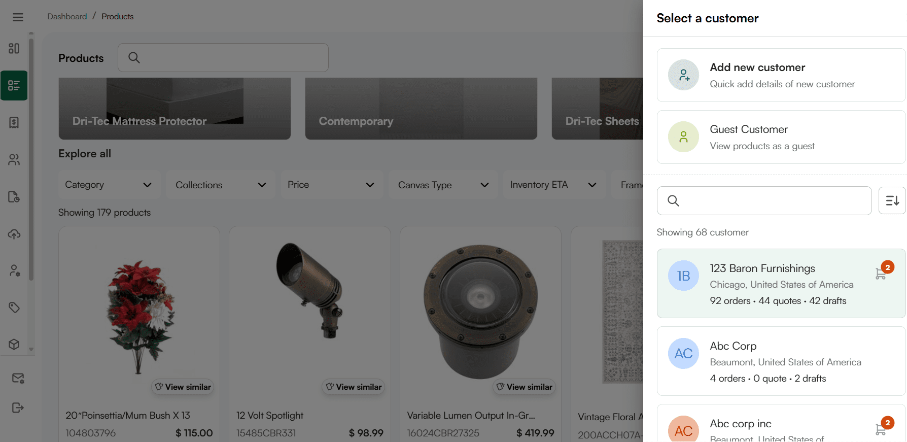This screenshot has height=442, width=907.
Task: Open the invoice receipt sidebar icon
Action: (x=14, y=122)
